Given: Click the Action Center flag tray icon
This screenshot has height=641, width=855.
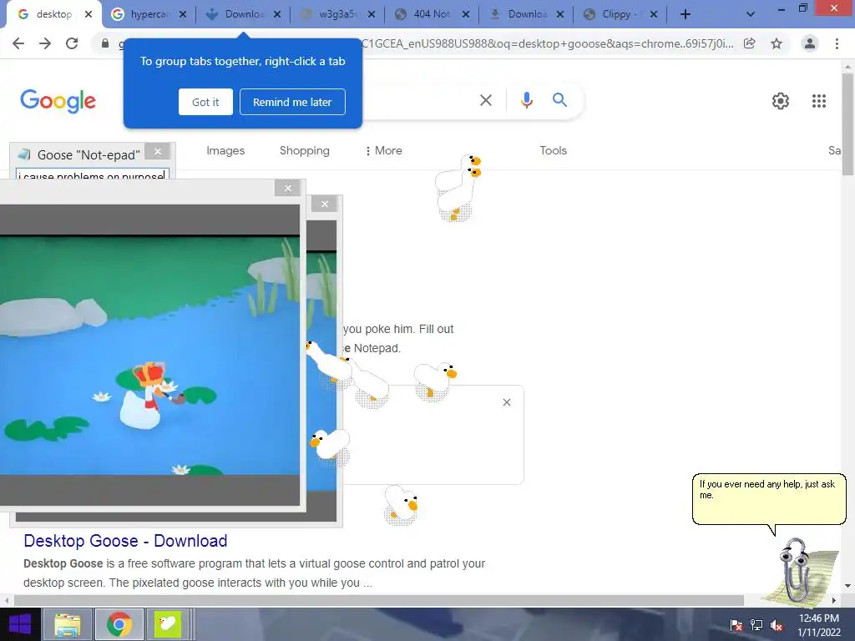Looking at the screenshot, I should (x=736, y=625).
